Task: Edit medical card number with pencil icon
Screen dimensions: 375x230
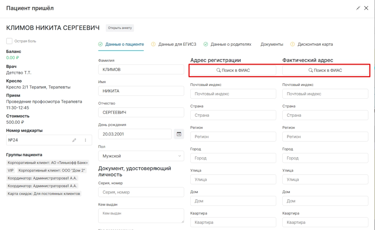Action: [74, 140]
